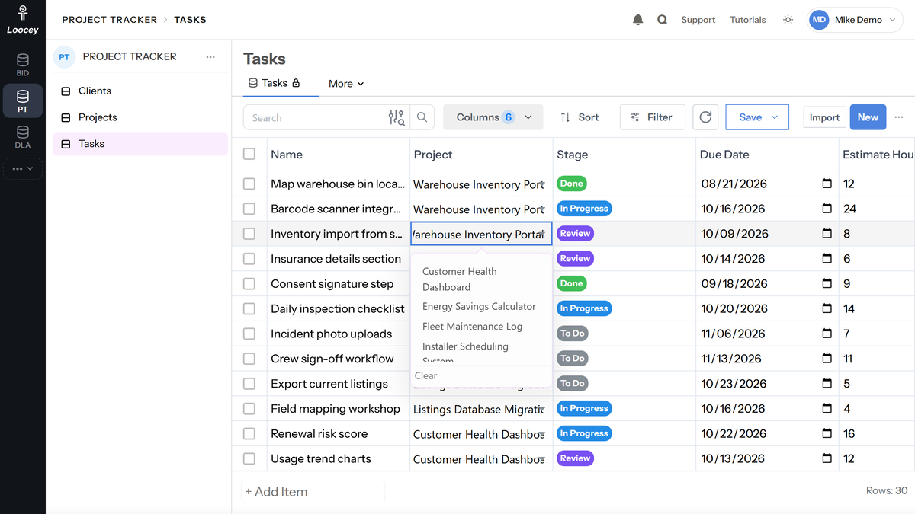Screen dimensions: 915x514
Task: Click Clear in the project dropdown
Action: click(425, 375)
